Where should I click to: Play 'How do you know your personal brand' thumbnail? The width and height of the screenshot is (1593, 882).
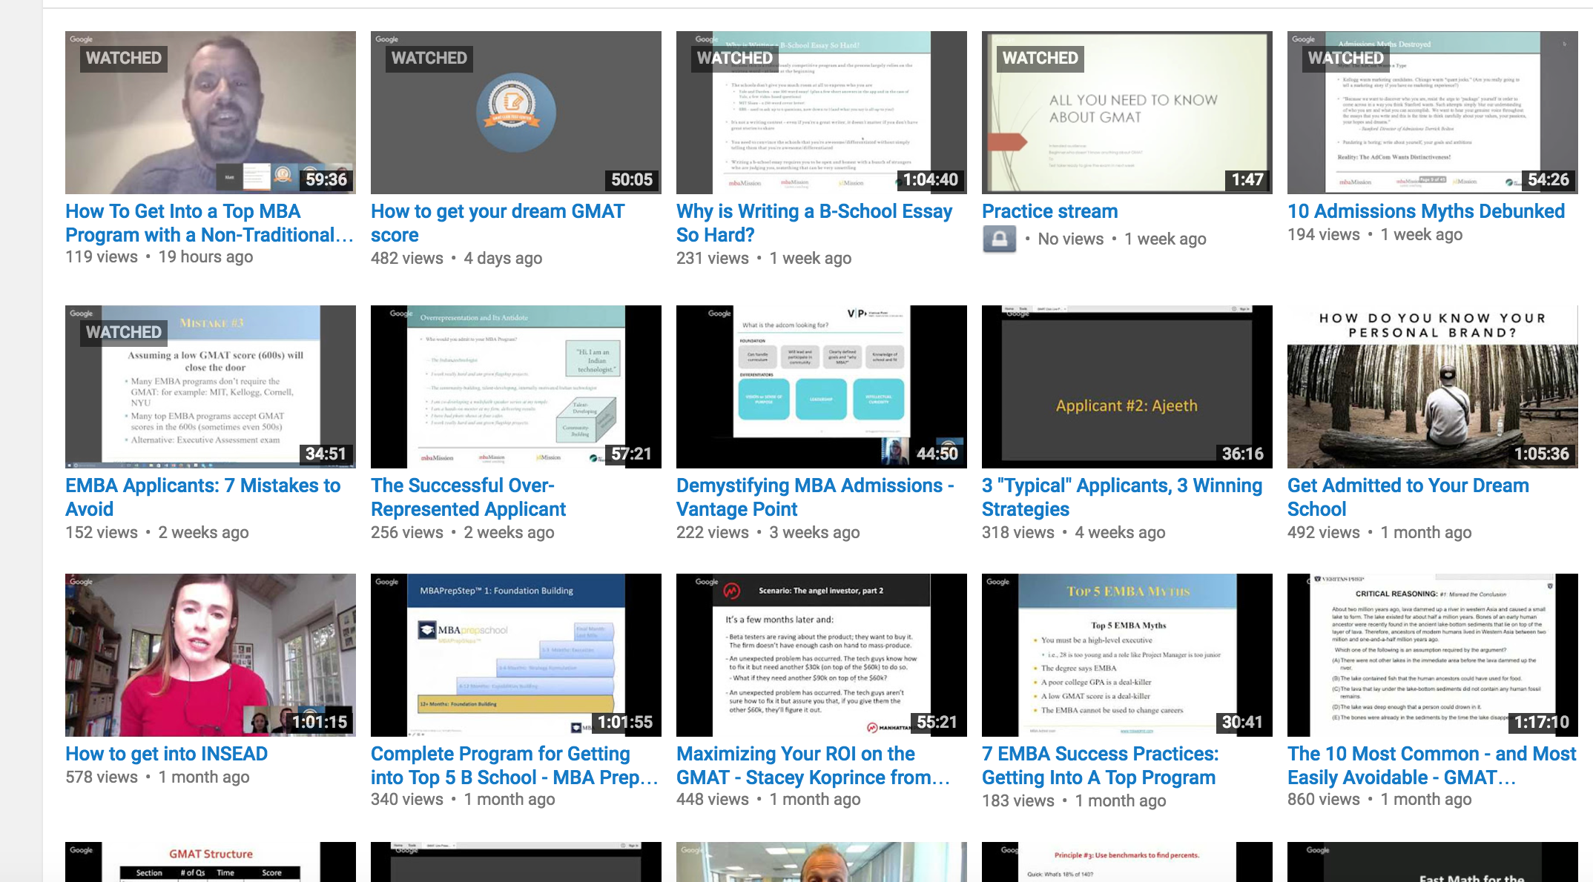pos(1432,387)
